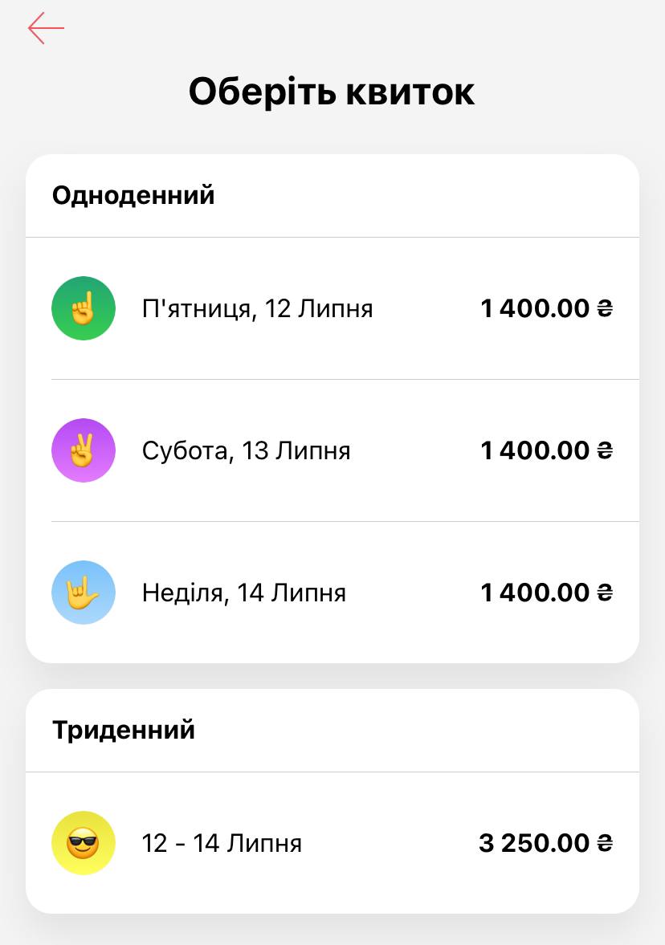
Task: Click the hryvnia sign in Sunday row
Action: coord(605,593)
